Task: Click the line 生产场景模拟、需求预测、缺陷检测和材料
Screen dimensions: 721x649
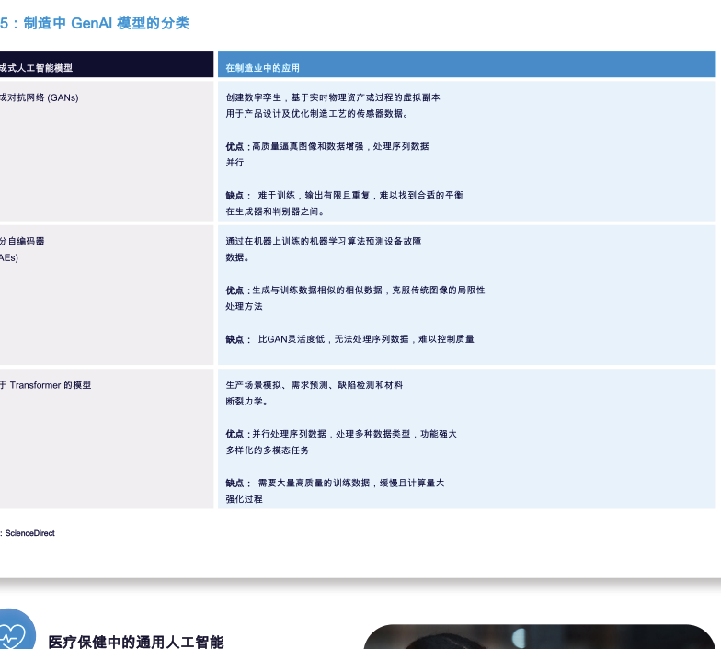Action: point(315,385)
